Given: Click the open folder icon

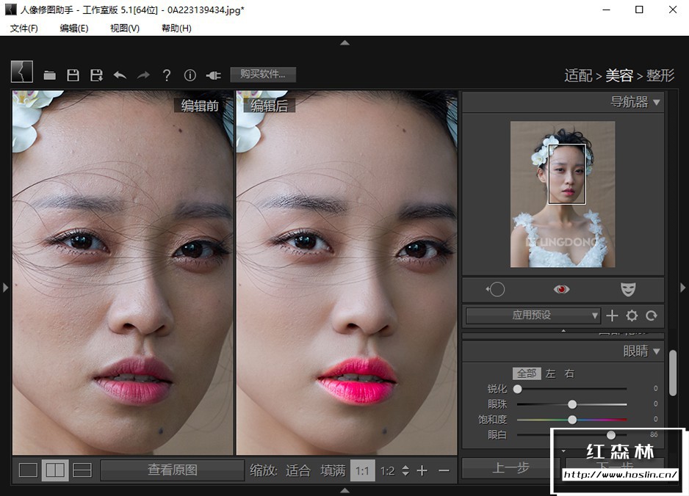Looking at the screenshot, I should point(49,75).
